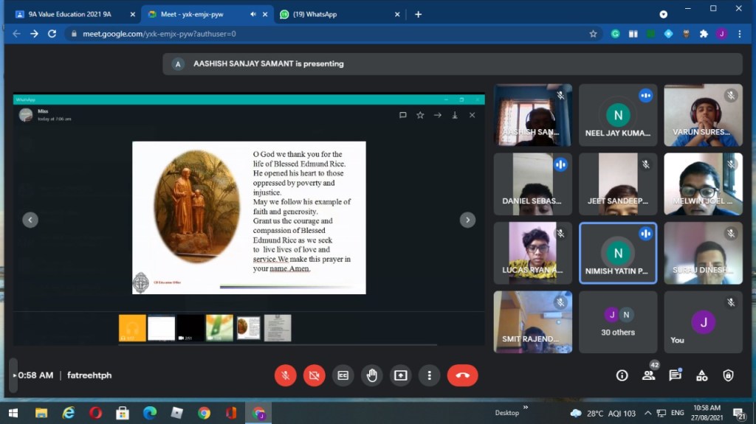Bookmark this page with the star icon
The width and height of the screenshot is (756, 424).
pyautogui.click(x=593, y=34)
